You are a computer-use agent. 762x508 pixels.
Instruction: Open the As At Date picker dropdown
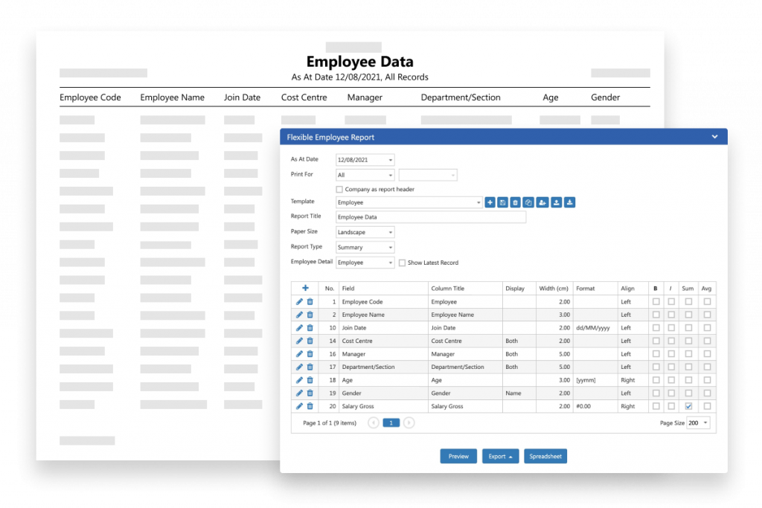click(x=390, y=160)
